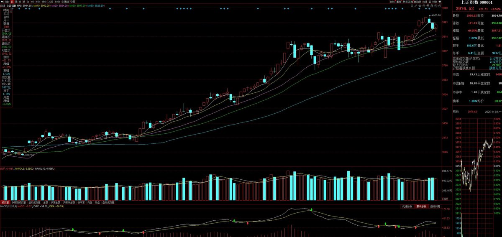Click the trash can delete-drawings icon

pos(424,6)
